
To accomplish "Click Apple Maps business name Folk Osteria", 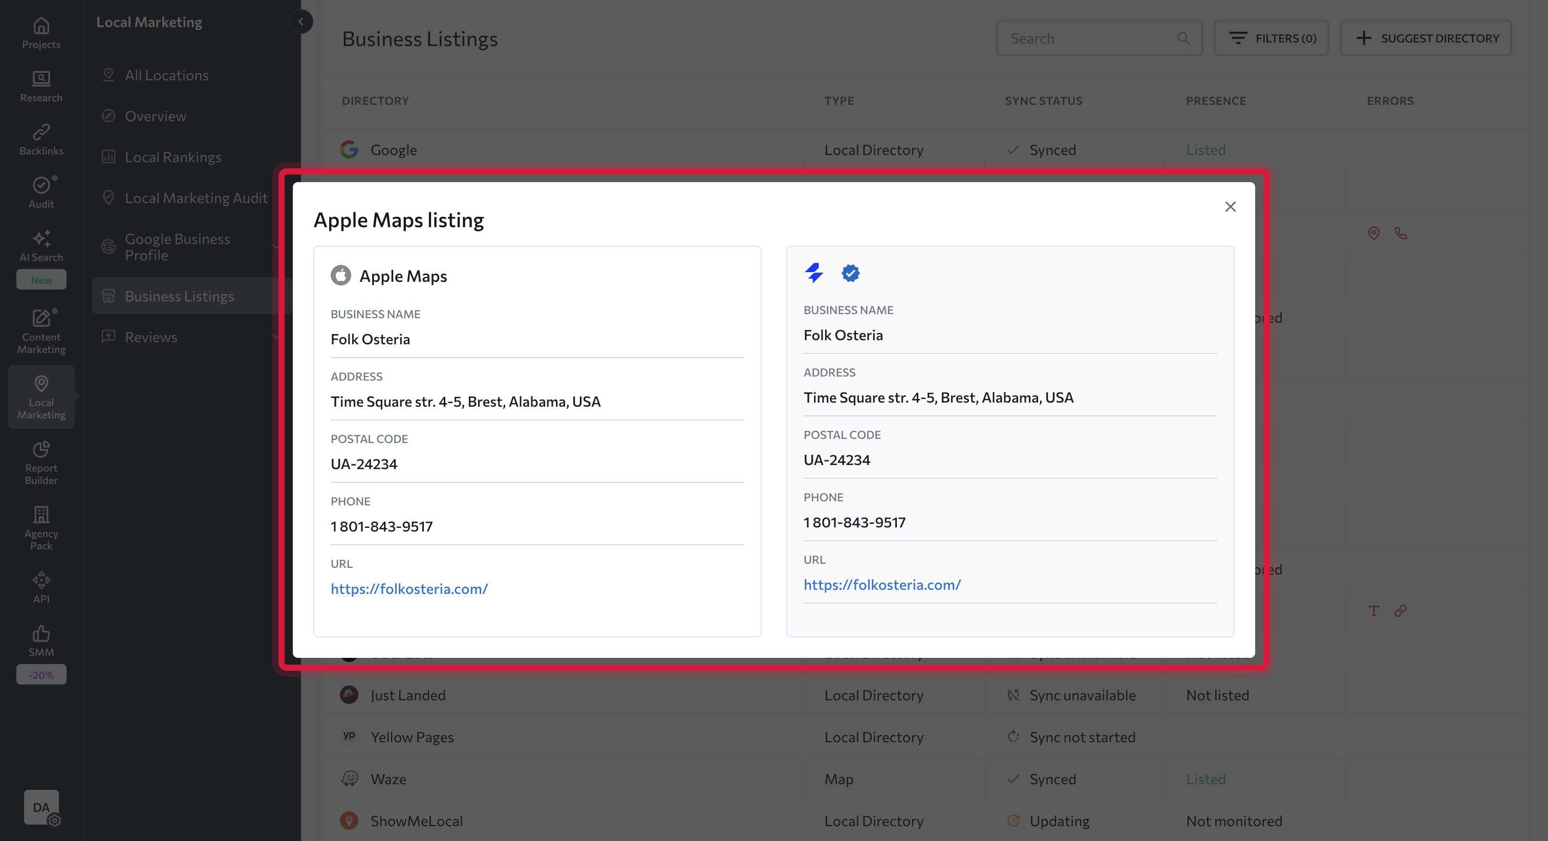I will (x=370, y=339).
